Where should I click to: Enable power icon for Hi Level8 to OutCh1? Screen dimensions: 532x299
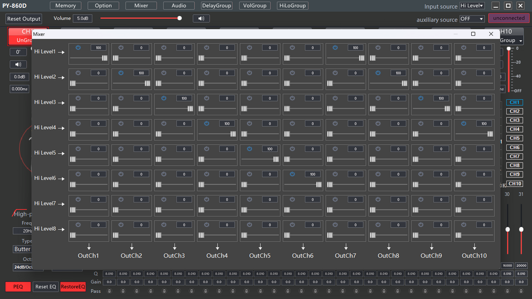click(78, 224)
